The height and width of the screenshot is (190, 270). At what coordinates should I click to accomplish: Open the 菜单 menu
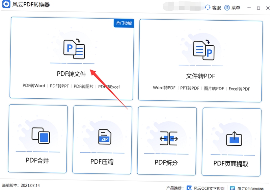(232, 7)
